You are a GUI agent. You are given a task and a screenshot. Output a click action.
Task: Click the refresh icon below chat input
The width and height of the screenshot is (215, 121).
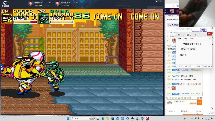coord(197,111)
